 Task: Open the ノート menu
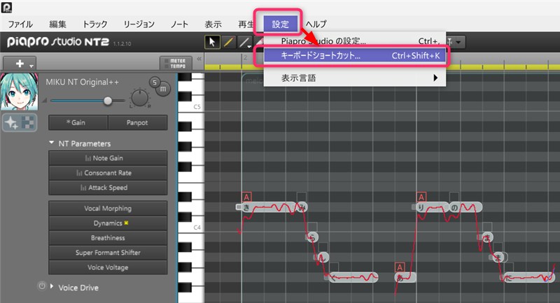coord(179,24)
